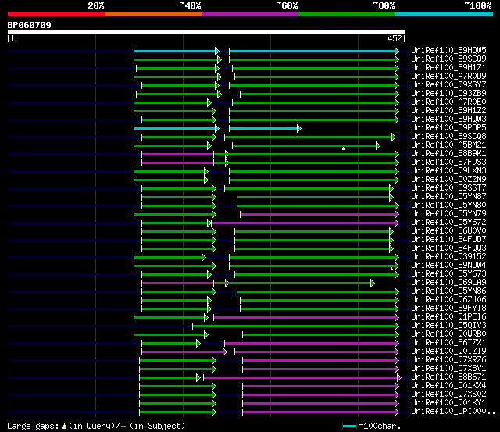This screenshot has width=500, height=432.
Task: Click the orange ~40% identity legend segment
Action: pos(153,14)
